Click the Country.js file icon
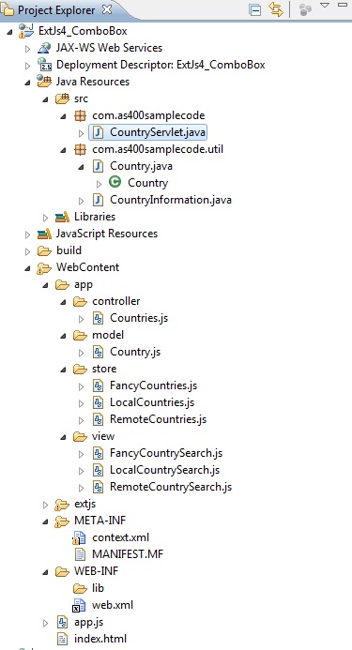The image size is (352, 650). coord(98,352)
